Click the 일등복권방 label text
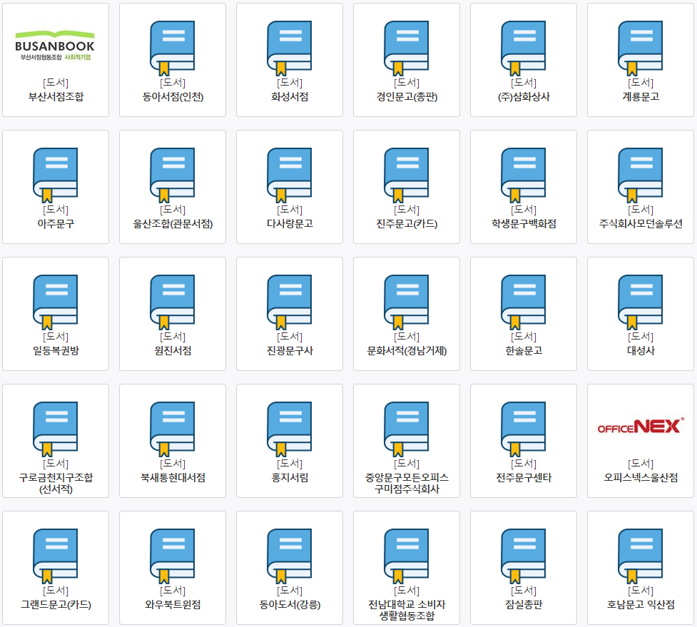Viewport: 697px width, 627px height. click(56, 351)
